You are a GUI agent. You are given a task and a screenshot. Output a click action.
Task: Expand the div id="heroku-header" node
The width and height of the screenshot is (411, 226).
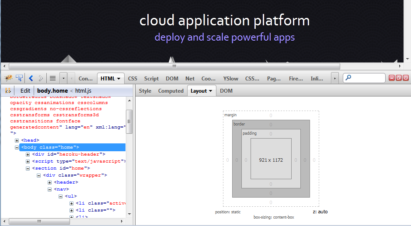click(28, 154)
